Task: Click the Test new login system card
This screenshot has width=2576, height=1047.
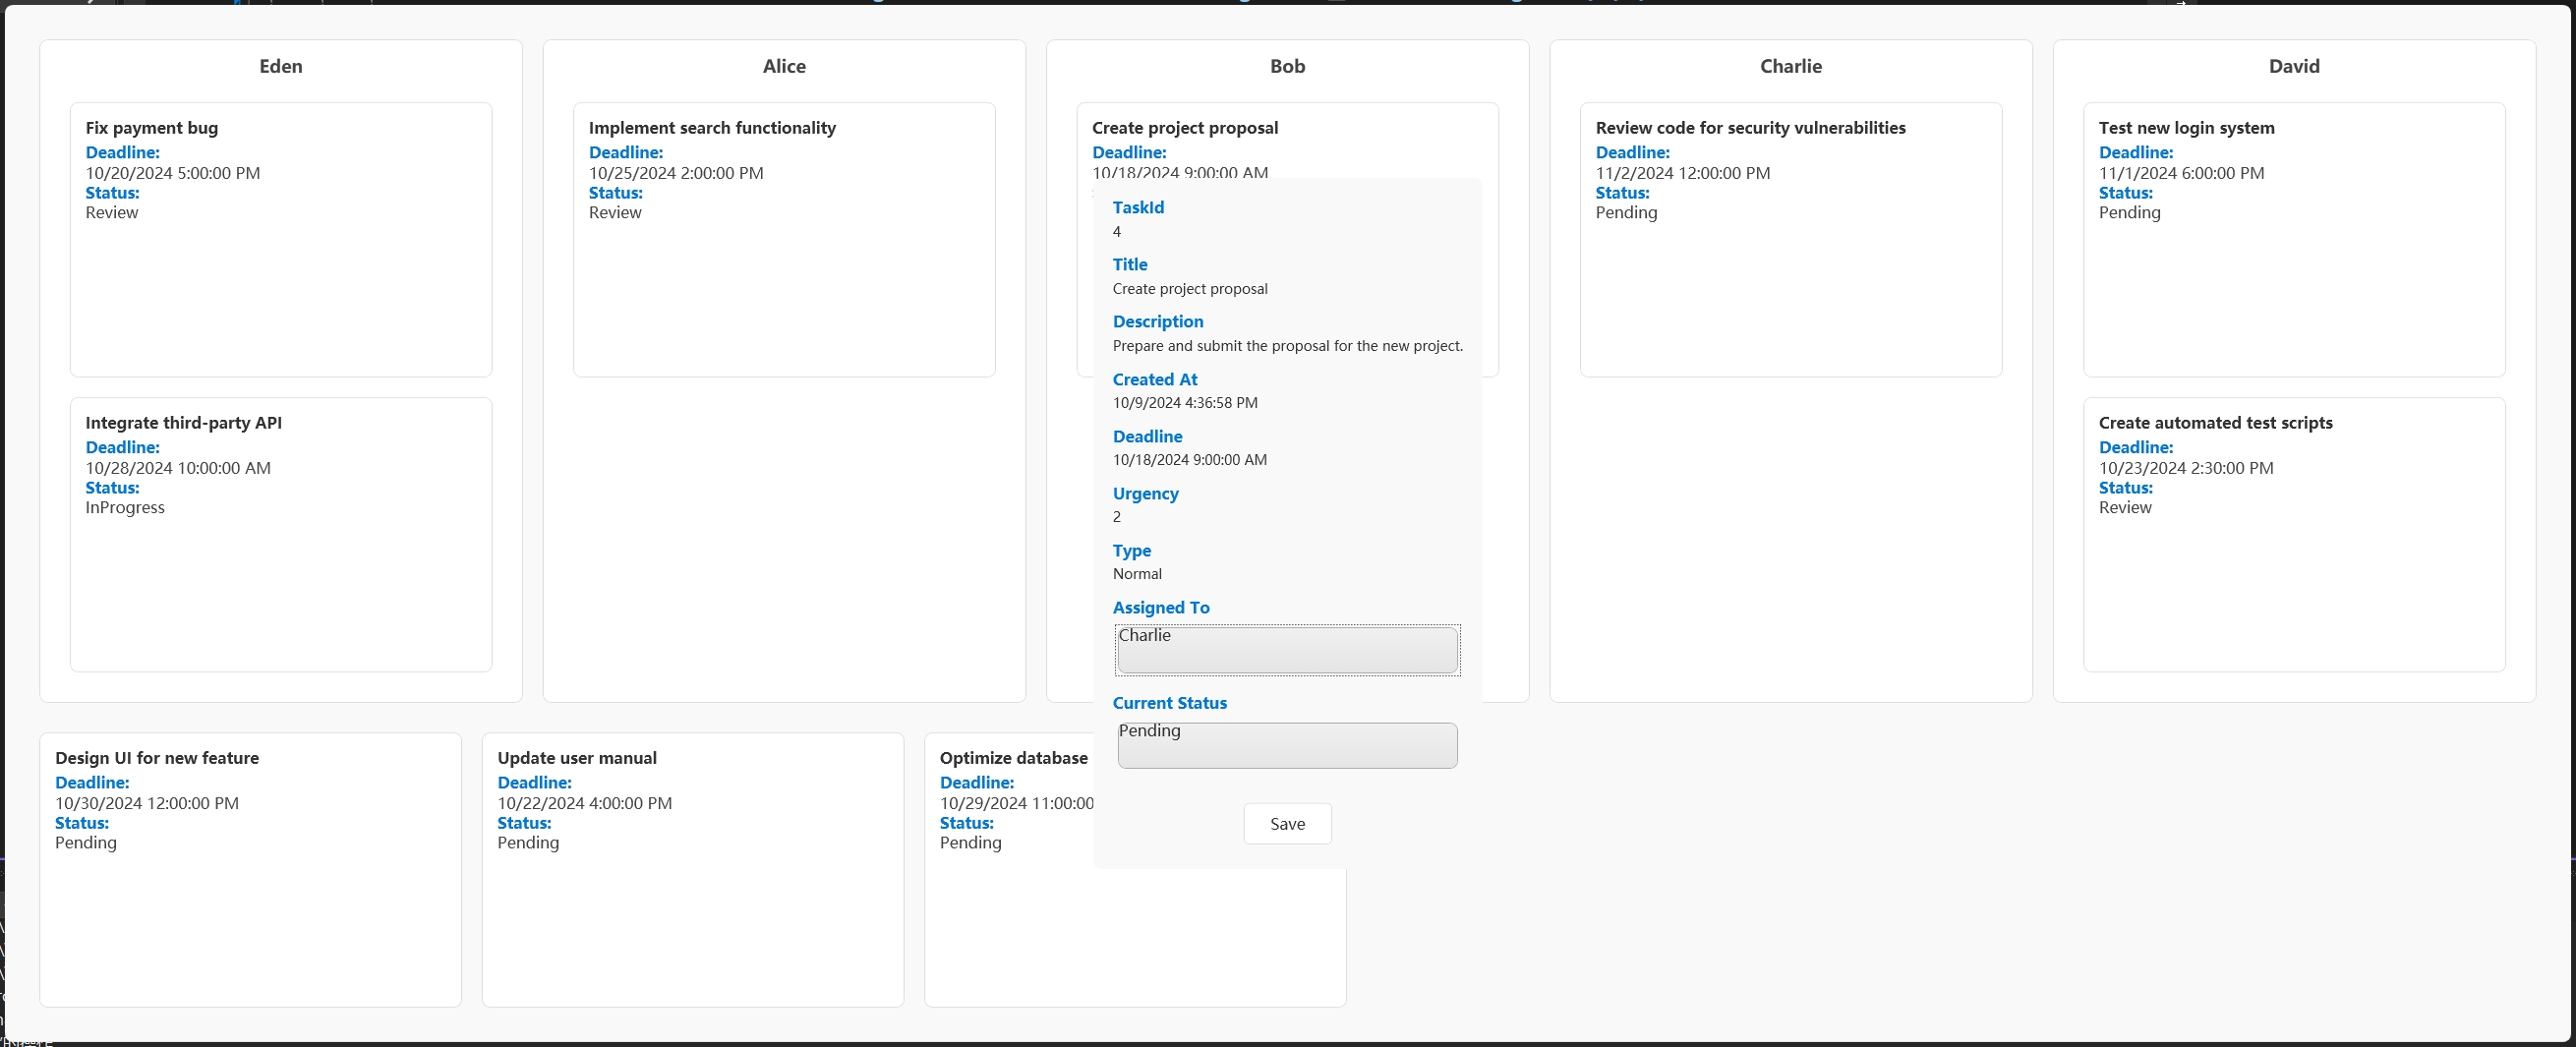Action: tap(2293, 239)
